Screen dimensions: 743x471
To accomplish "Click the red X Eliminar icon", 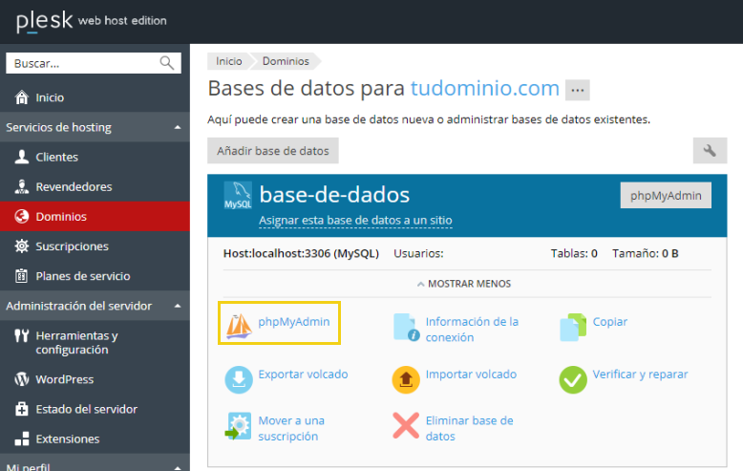I will click(x=406, y=425).
